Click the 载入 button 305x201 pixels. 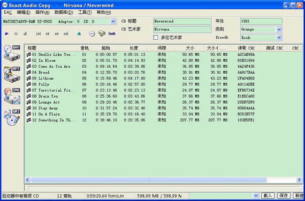pyautogui.click(x=267, y=196)
